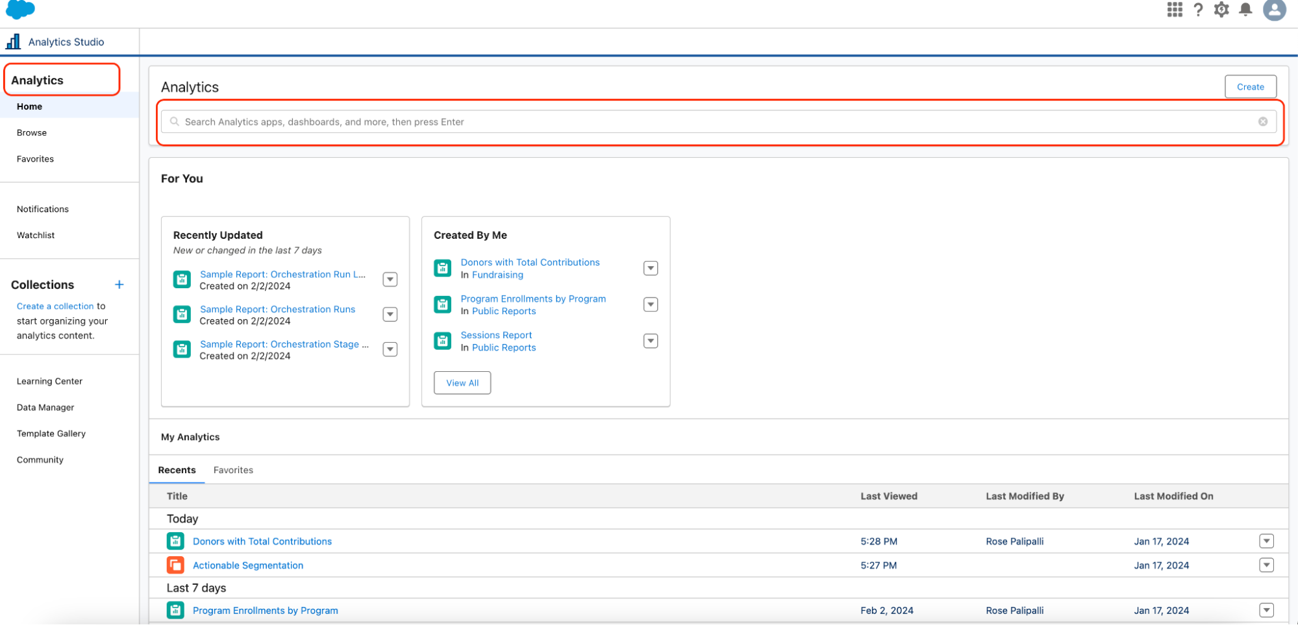This screenshot has width=1298, height=625.
Task: Select Browse in the left sidebar
Action: pos(32,132)
